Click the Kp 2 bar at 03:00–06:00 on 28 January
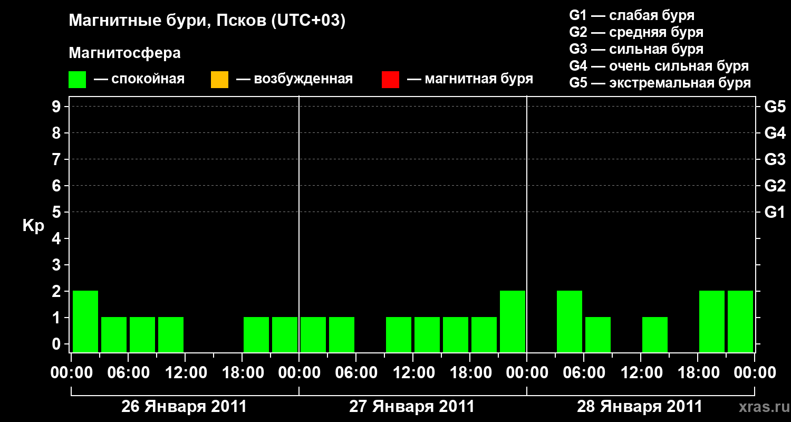The image size is (791, 422). pos(570,321)
